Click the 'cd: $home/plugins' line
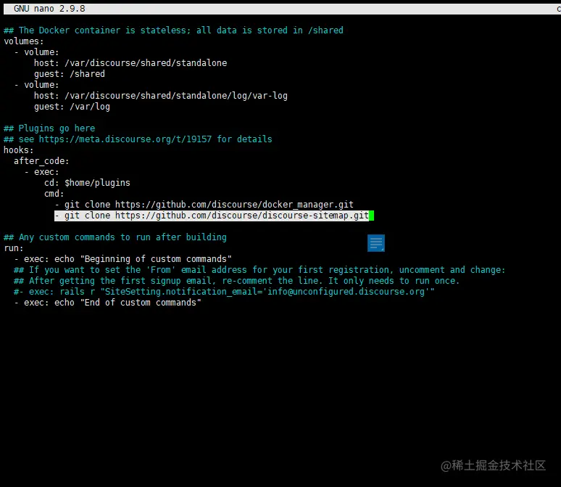Image resolution: width=561 pixels, height=487 pixels. tap(87, 183)
